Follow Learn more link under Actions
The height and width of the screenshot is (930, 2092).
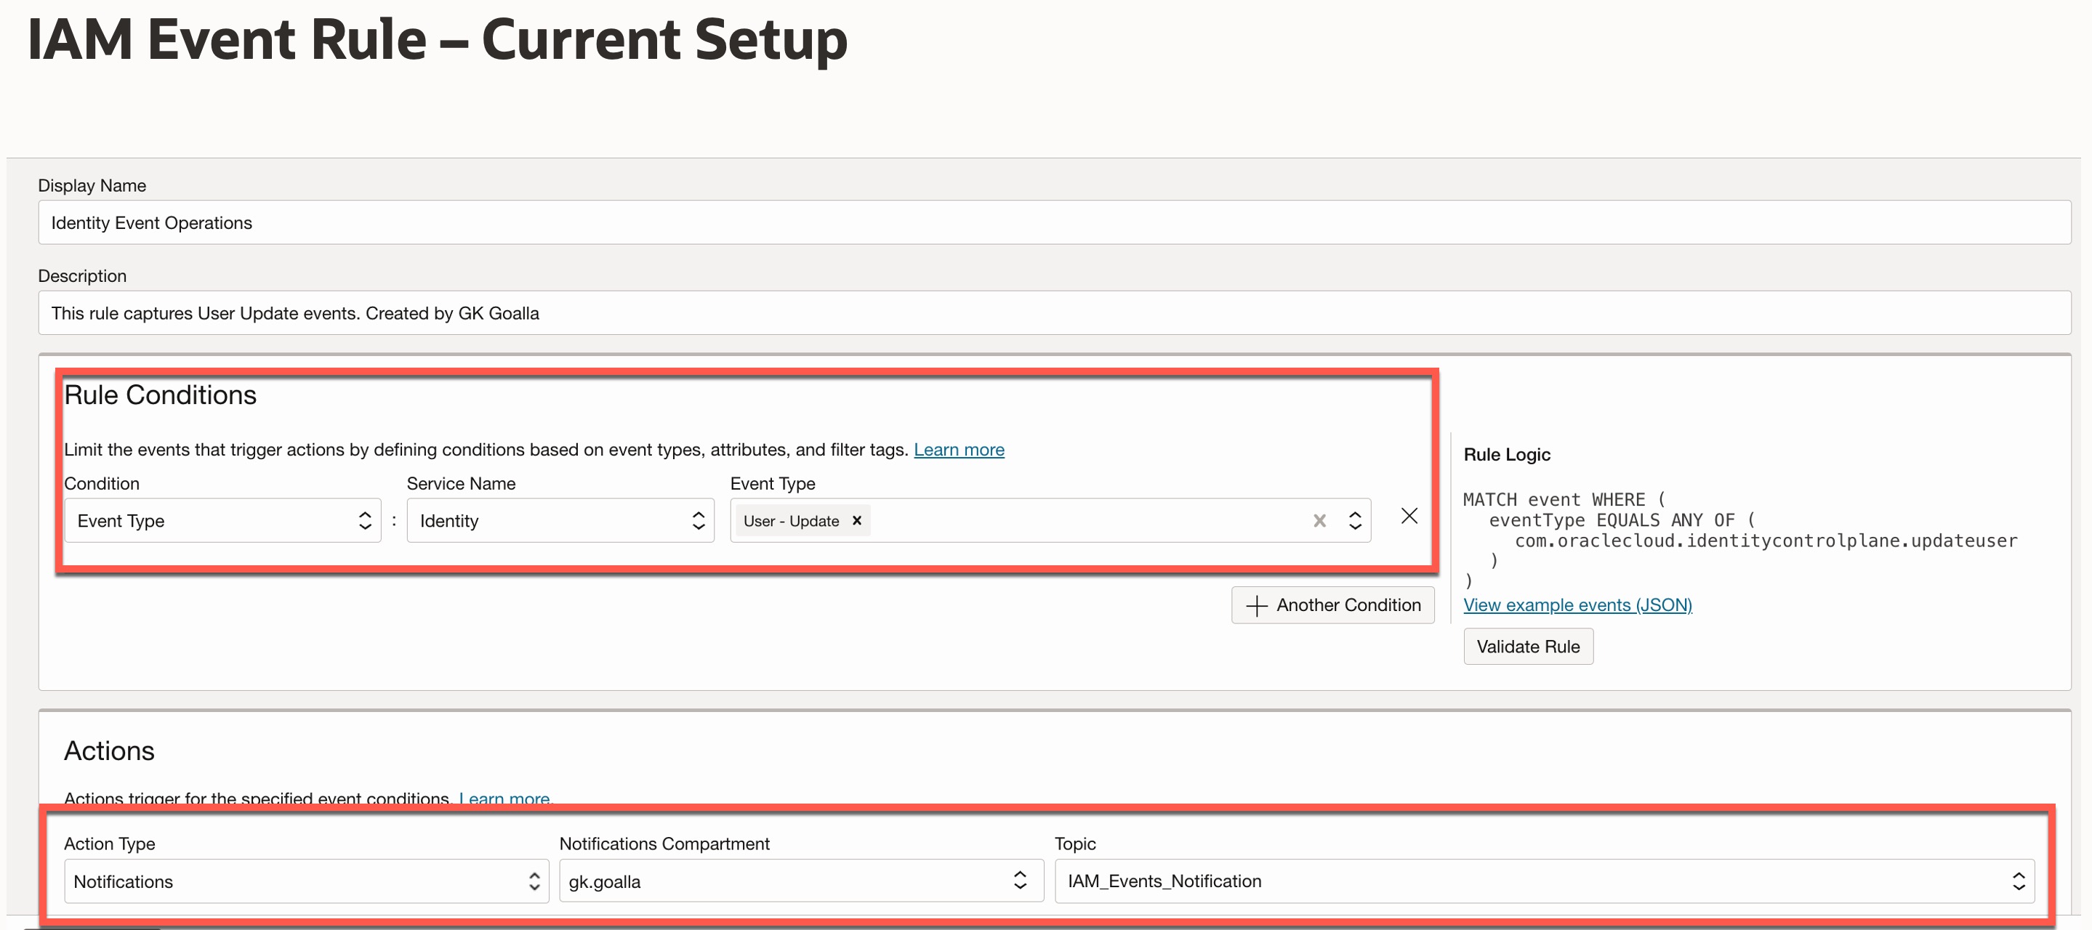coord(504,798)
